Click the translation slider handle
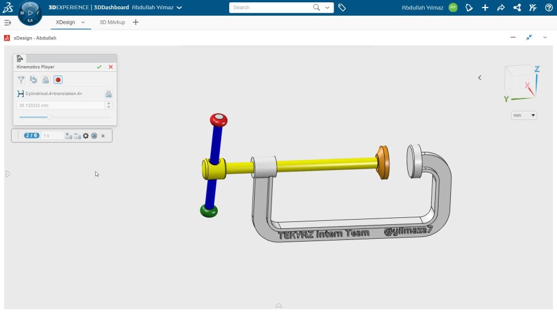557x313 pixels. coord(50,117)
